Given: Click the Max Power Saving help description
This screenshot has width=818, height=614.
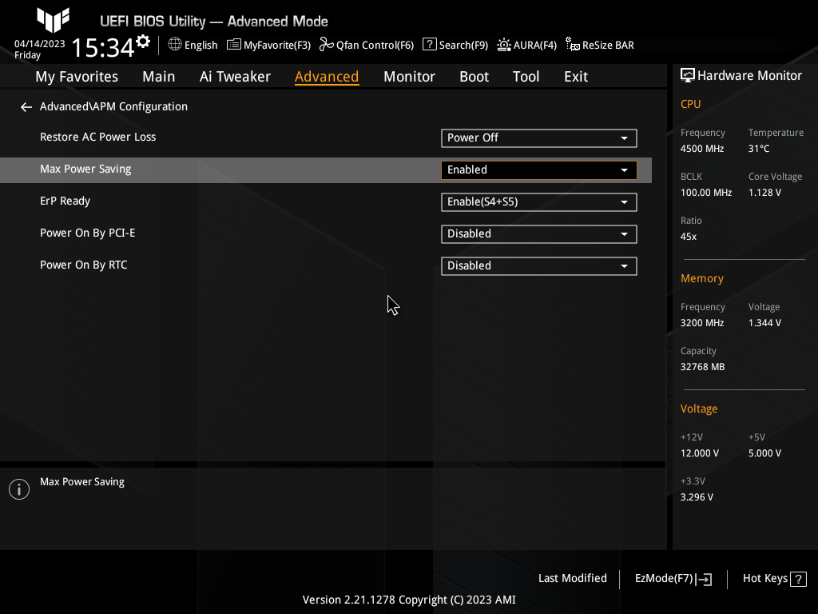Looking at the screenshot, I should tap(82, 482).
